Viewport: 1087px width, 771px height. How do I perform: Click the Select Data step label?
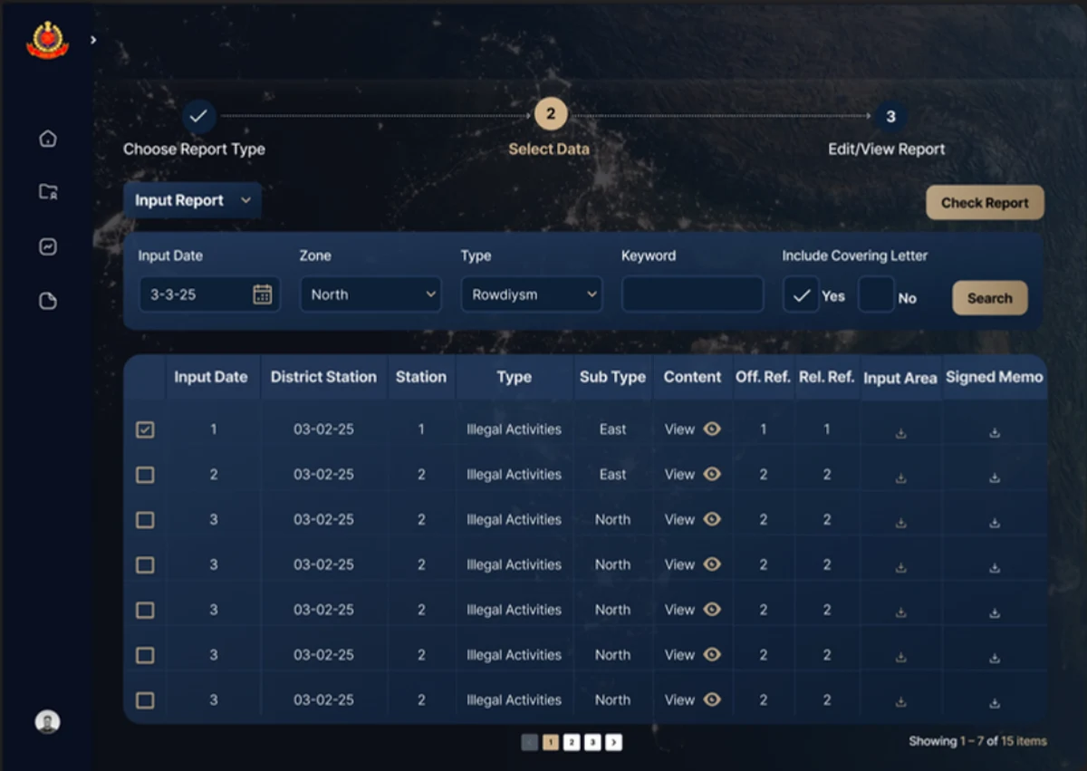549,149
